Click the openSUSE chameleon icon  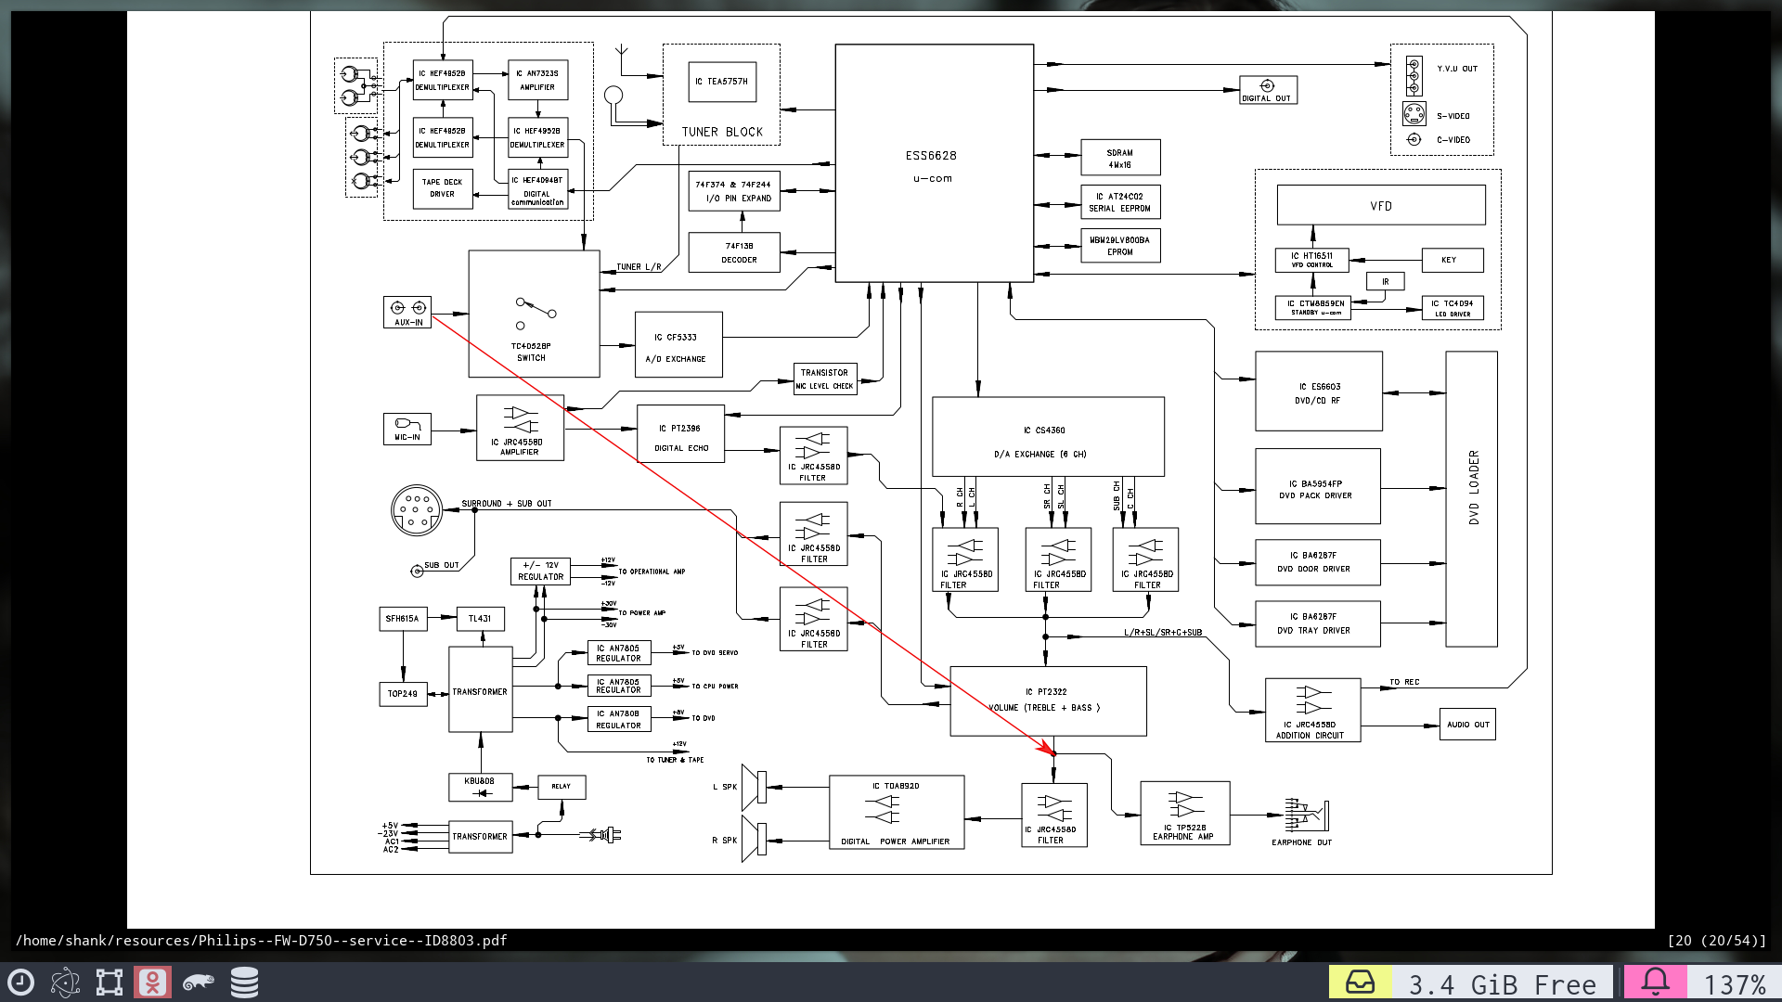pos(198,983)
